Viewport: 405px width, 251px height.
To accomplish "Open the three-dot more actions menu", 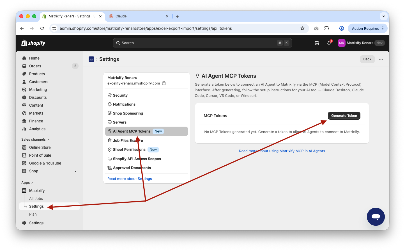I will (x=381, y=59).
